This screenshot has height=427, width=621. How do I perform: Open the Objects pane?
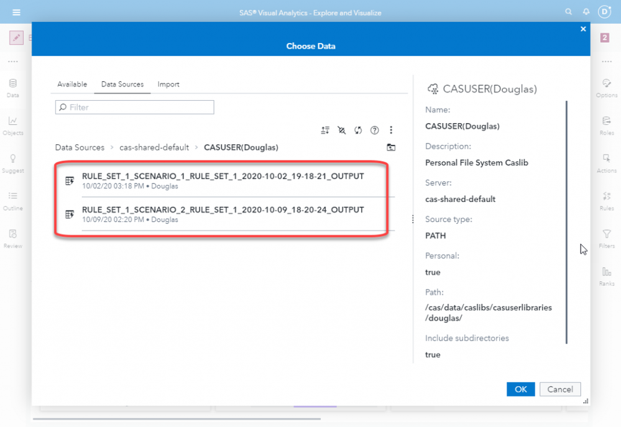pos(12,126)
